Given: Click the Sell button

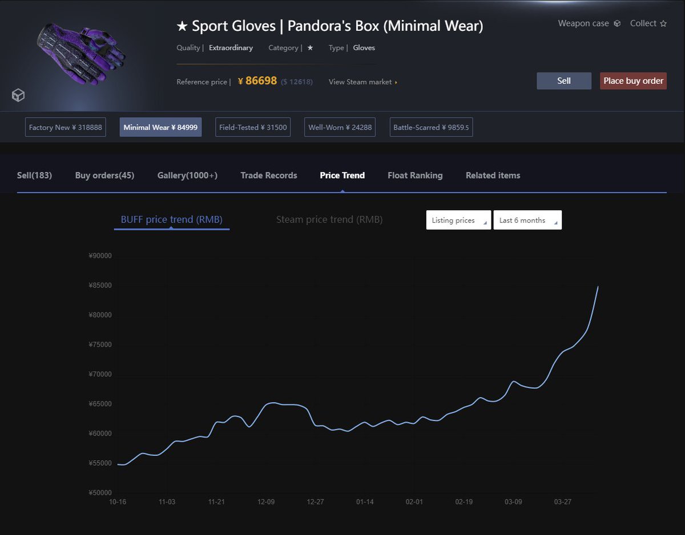Looking at the screenshot, I should [x=564, y=81].
